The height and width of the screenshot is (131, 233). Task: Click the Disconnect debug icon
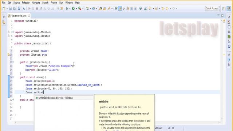(x=41, y=8)
